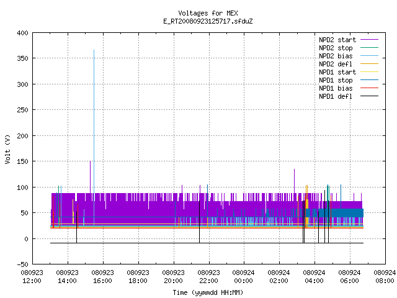The image size is (397, 298).
Task: Click the red NPD1 bias legend line
Action: 369,88
